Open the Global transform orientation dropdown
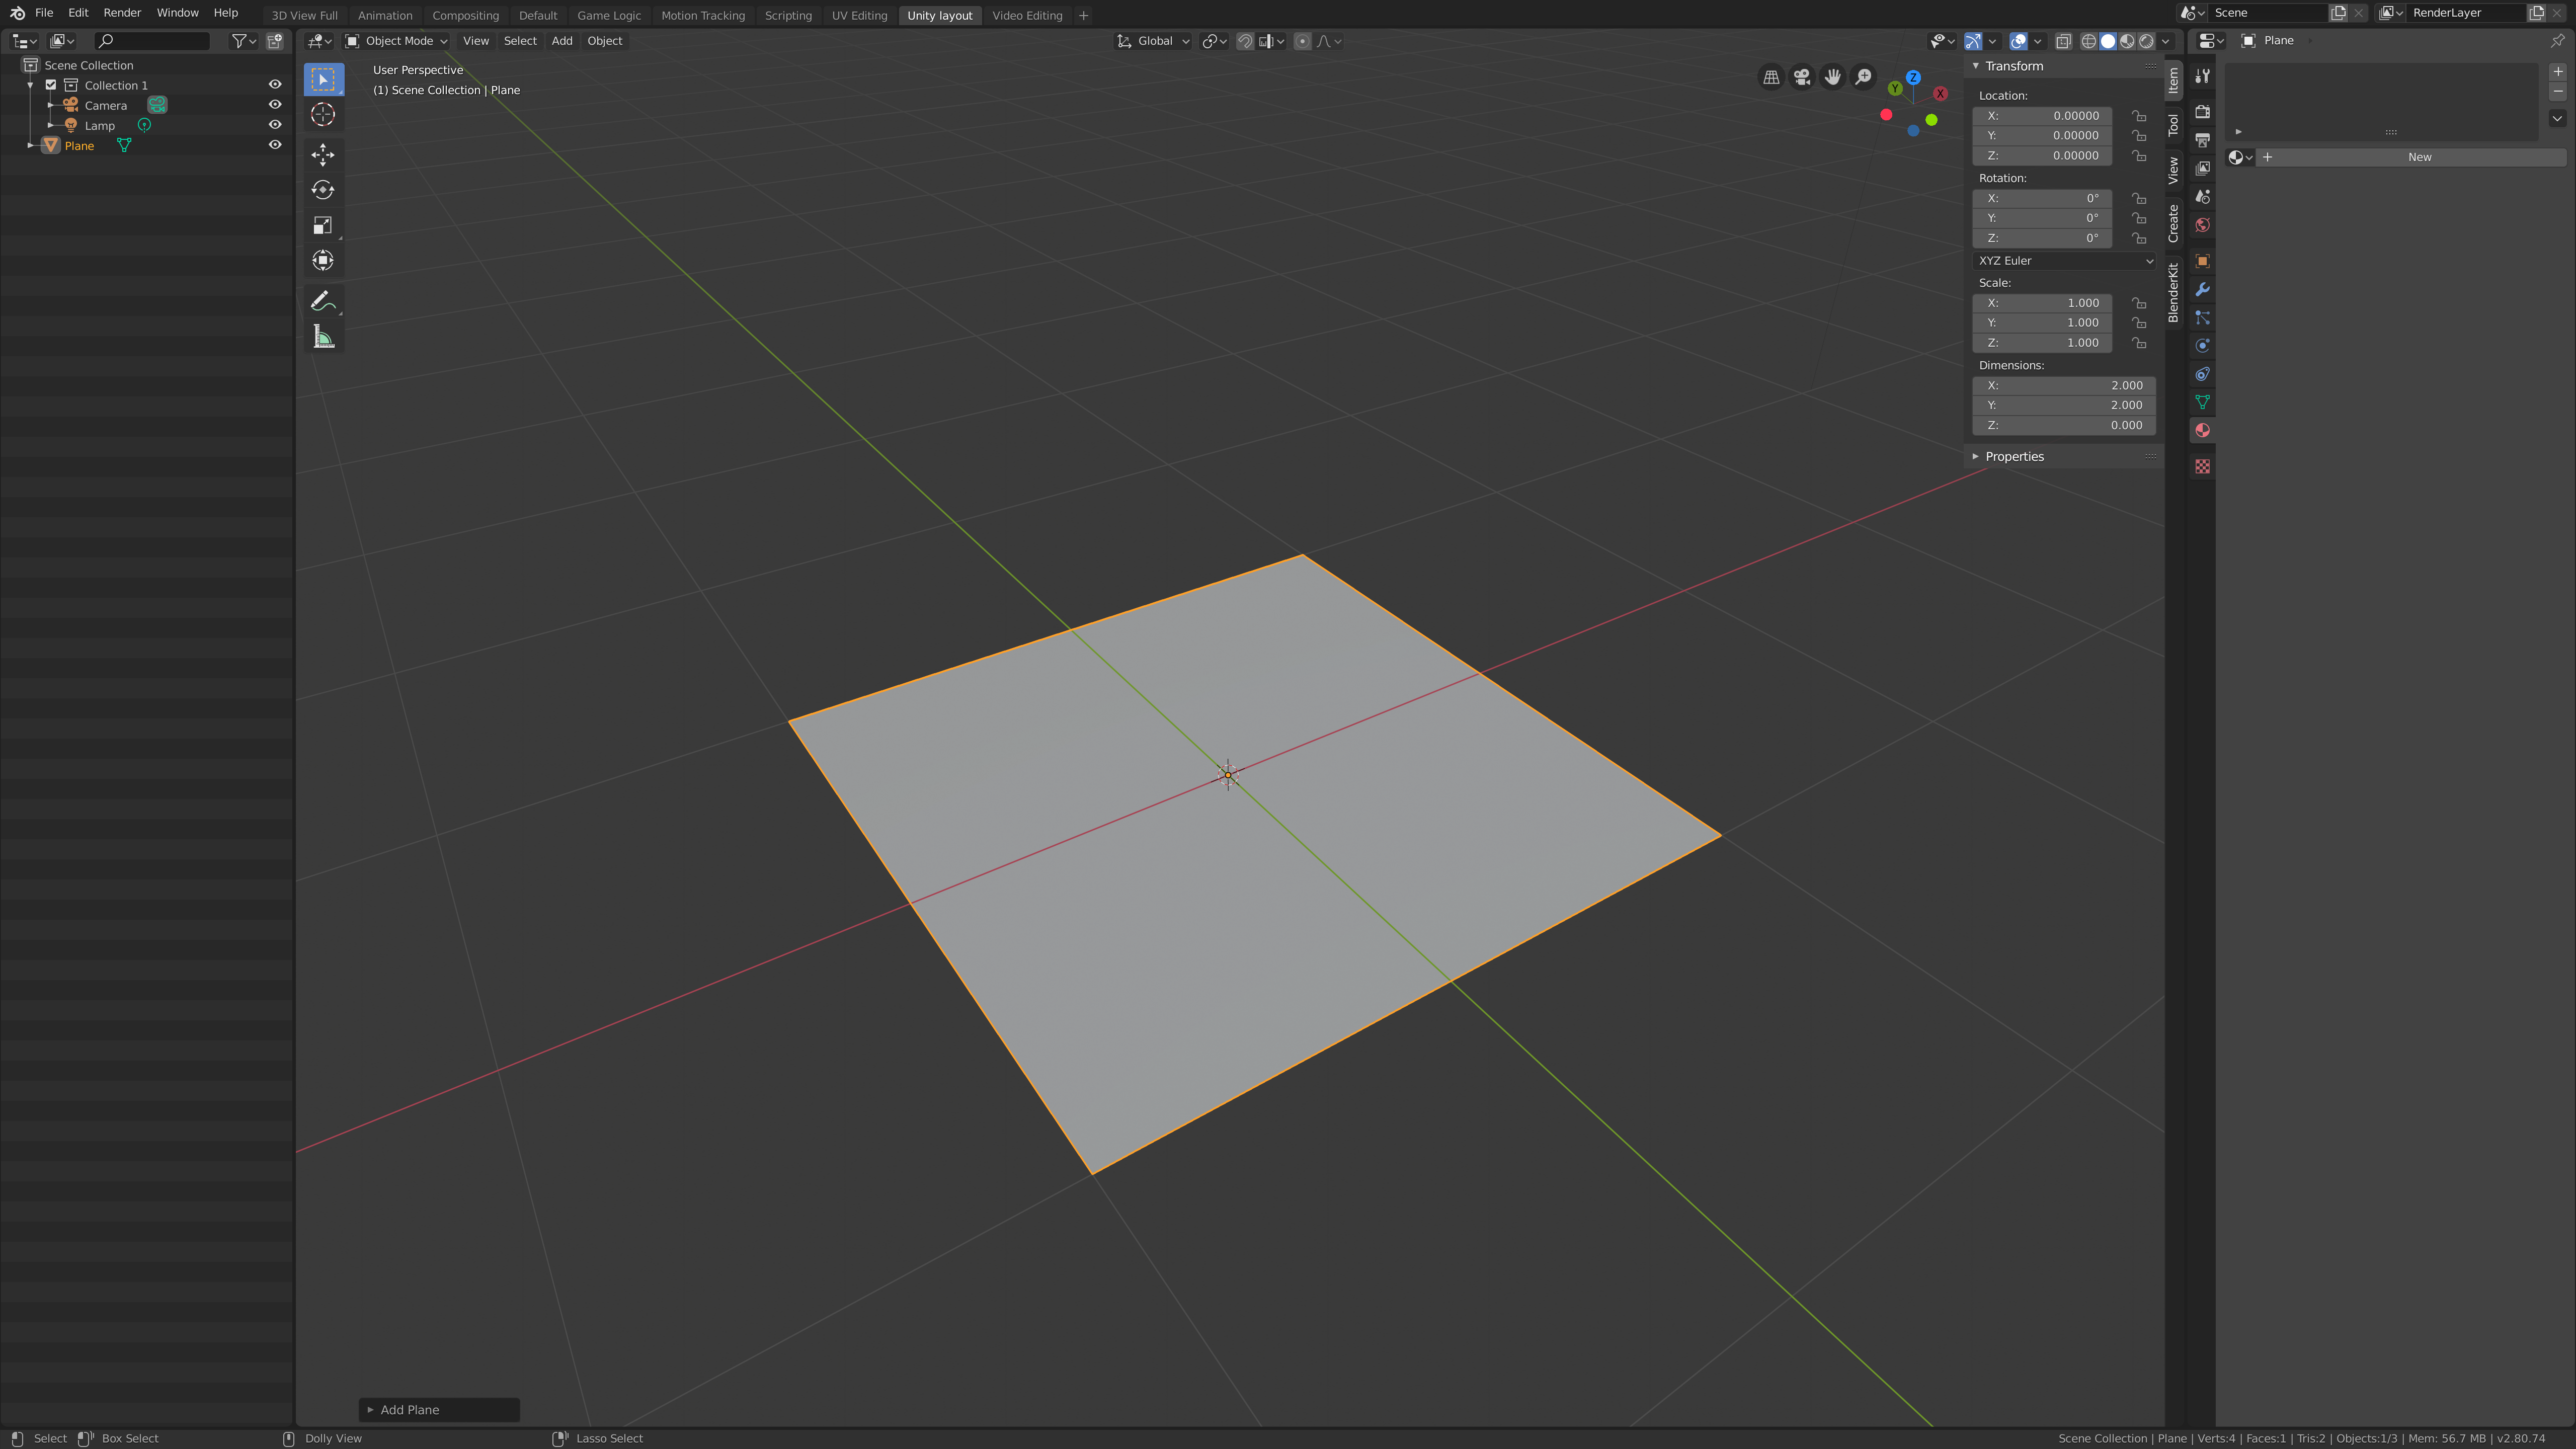 coord(1153,41)
